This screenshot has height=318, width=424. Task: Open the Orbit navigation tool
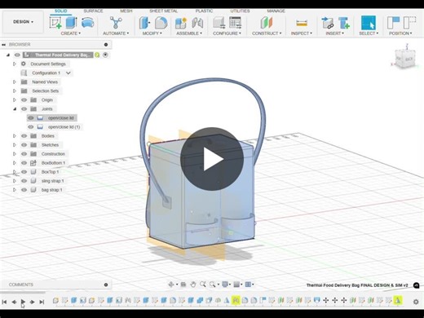tap(171, 285)
